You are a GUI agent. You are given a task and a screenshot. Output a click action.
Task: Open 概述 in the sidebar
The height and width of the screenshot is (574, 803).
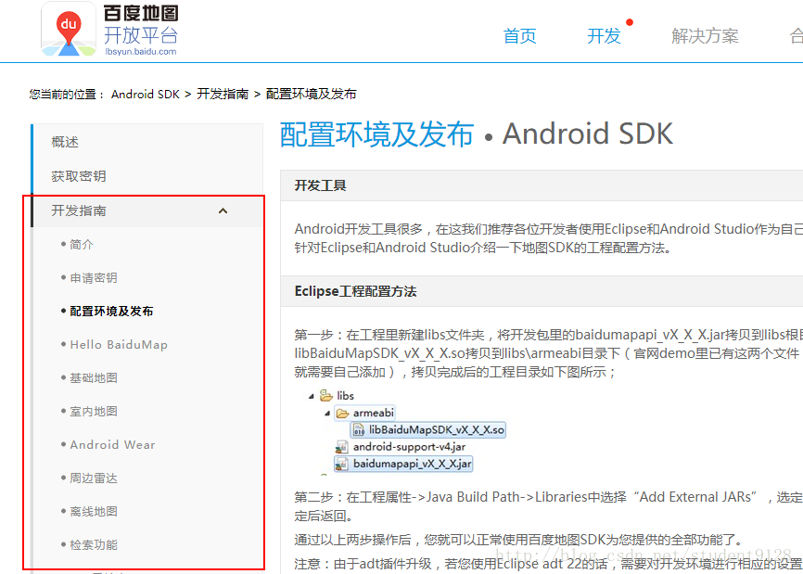pyautogui.click(x=65, y=142)
